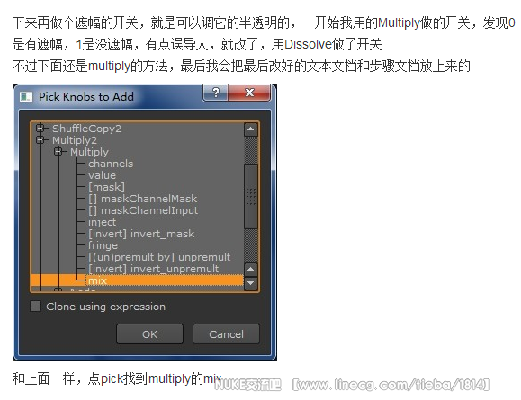Image resolution: width=521 pixels, height=400 pixels.
Task: Collapse the Multiply2 tree node
Action: click(40, 139)
